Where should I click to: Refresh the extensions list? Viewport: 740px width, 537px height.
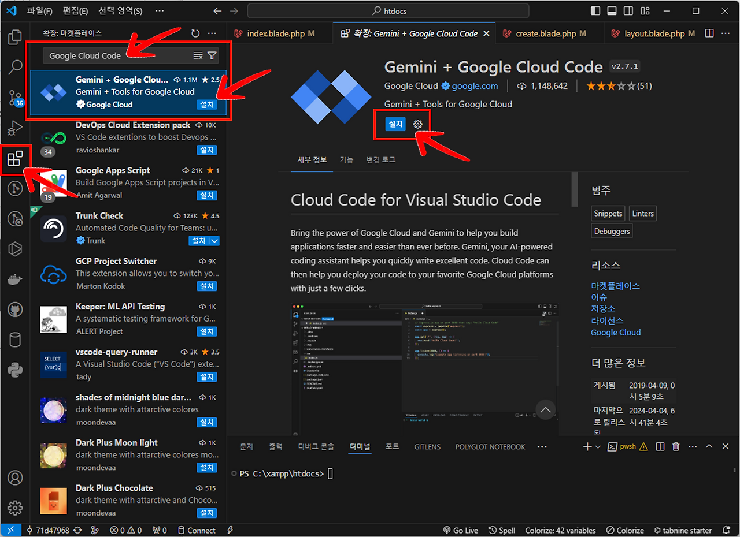click(195, 33)
